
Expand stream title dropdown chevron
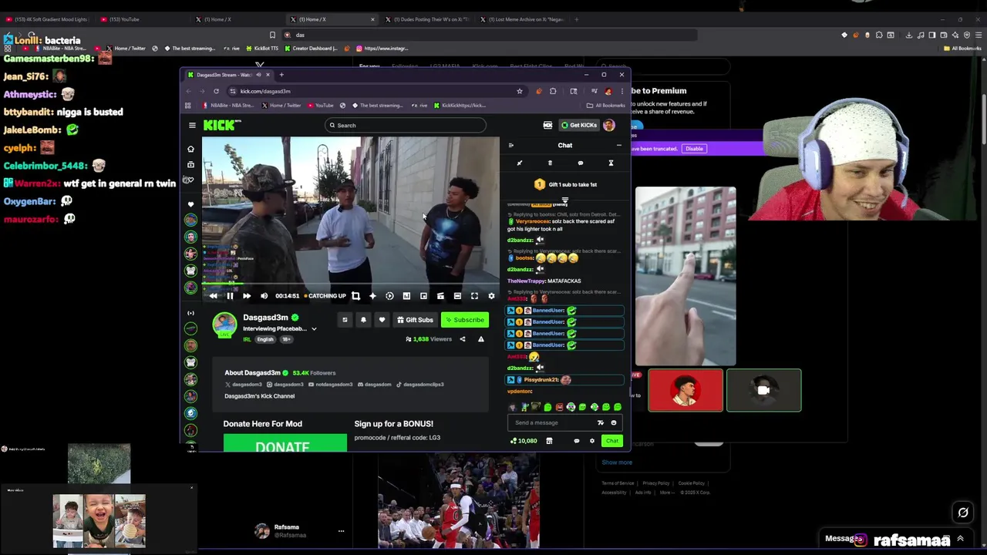tap(314, 329)
